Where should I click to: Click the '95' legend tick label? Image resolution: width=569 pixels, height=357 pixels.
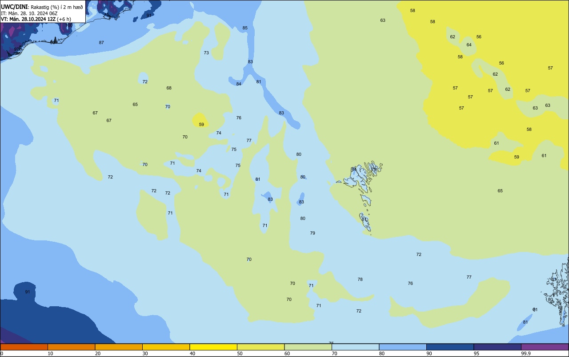click(477, 353)
